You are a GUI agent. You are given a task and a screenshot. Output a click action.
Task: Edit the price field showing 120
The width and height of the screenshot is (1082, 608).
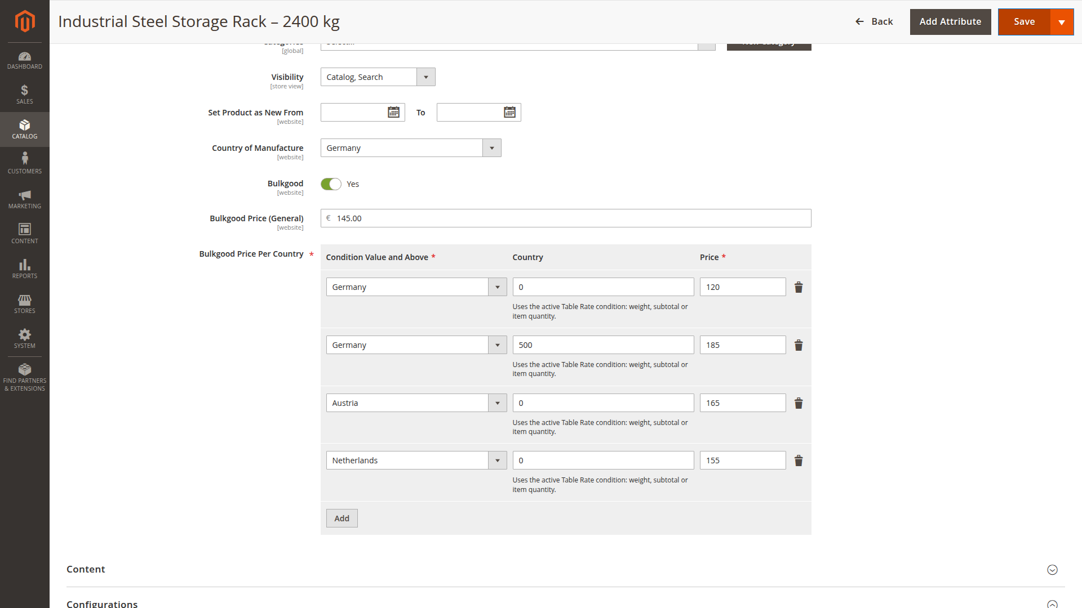743,287
